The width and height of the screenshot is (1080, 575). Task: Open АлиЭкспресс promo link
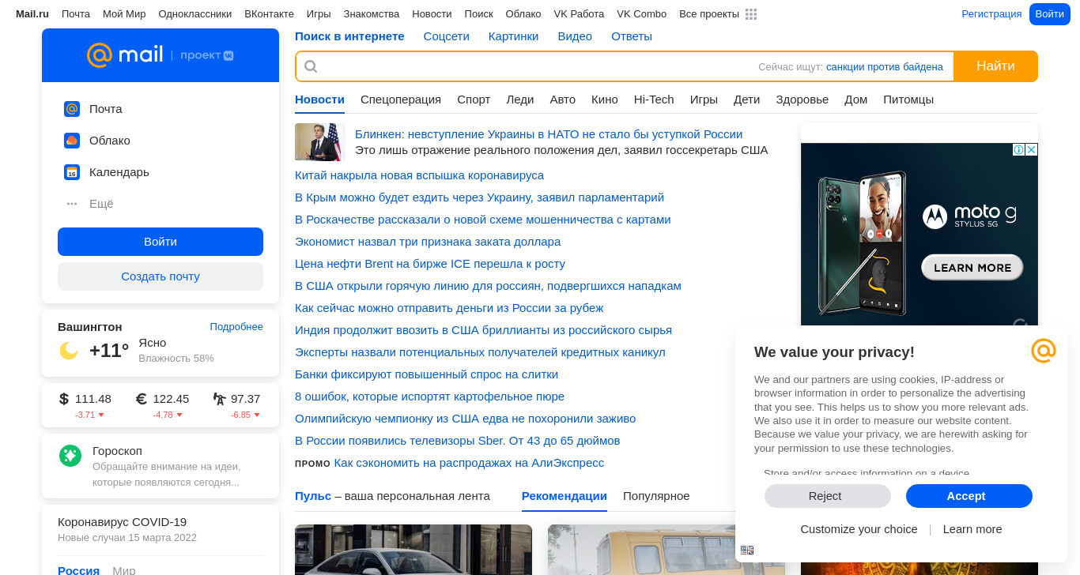(x=469, y=463)
